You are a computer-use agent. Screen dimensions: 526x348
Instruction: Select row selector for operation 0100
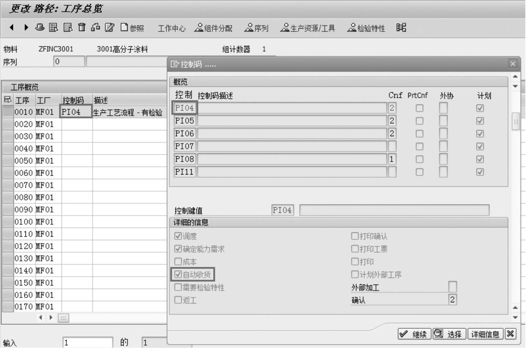pyautogui.click(x=8, y=222)
